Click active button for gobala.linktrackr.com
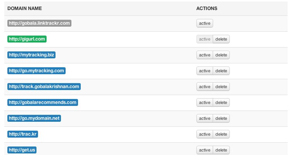The width and height of the screenshot is (295, 155). point(205,23)
